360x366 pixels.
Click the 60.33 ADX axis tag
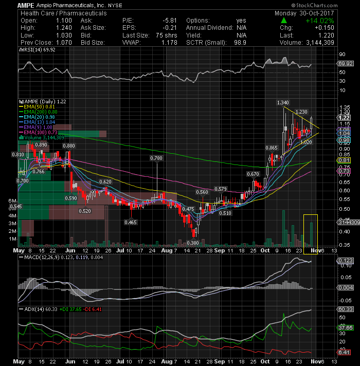coord(346,309)
